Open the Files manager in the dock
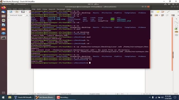The image size is (179, 100). [3, 16]
